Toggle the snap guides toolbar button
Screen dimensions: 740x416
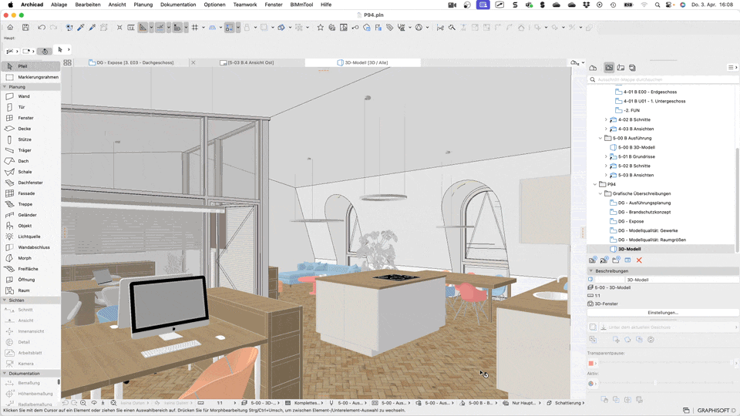tap(160, 28)
